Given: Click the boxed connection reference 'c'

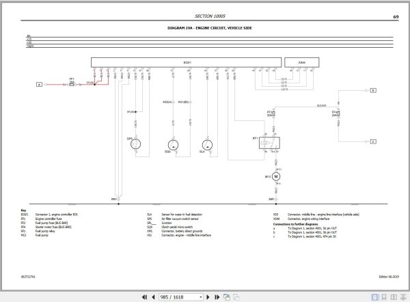Looking at the screenshot, I should [373, 141].
